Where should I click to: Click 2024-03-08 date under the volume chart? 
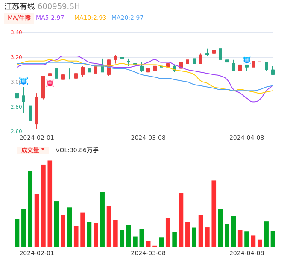click(148, 253)
